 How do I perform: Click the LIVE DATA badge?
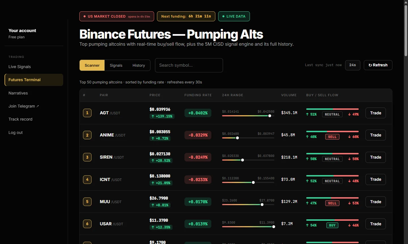tap(234, 16)
